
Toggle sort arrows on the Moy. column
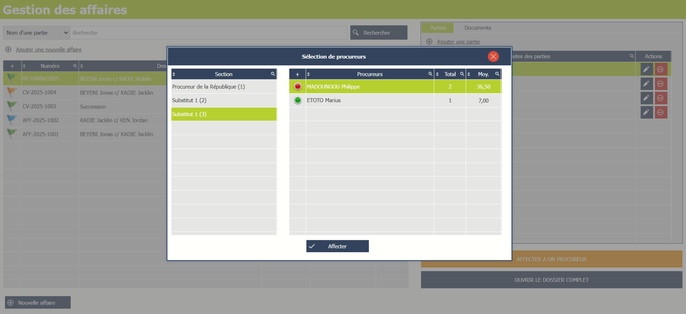[x=469, y=74]
